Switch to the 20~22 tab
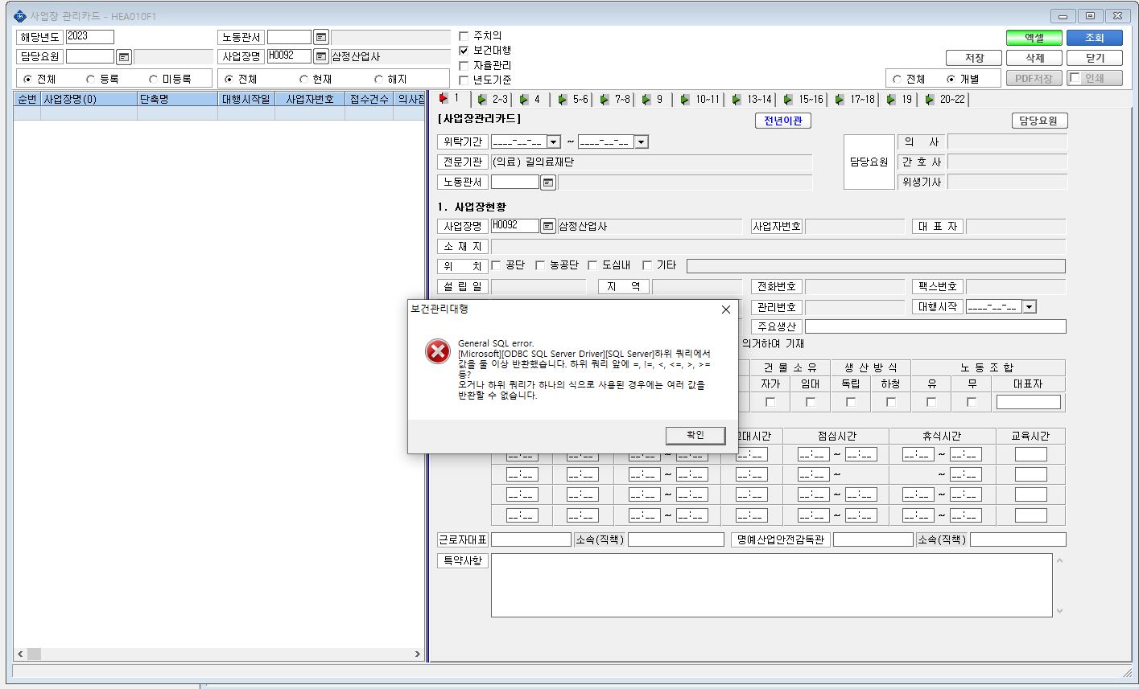 [945, 100]
